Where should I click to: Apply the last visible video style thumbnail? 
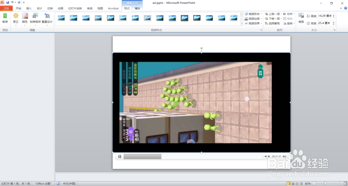tap(234, 18)
